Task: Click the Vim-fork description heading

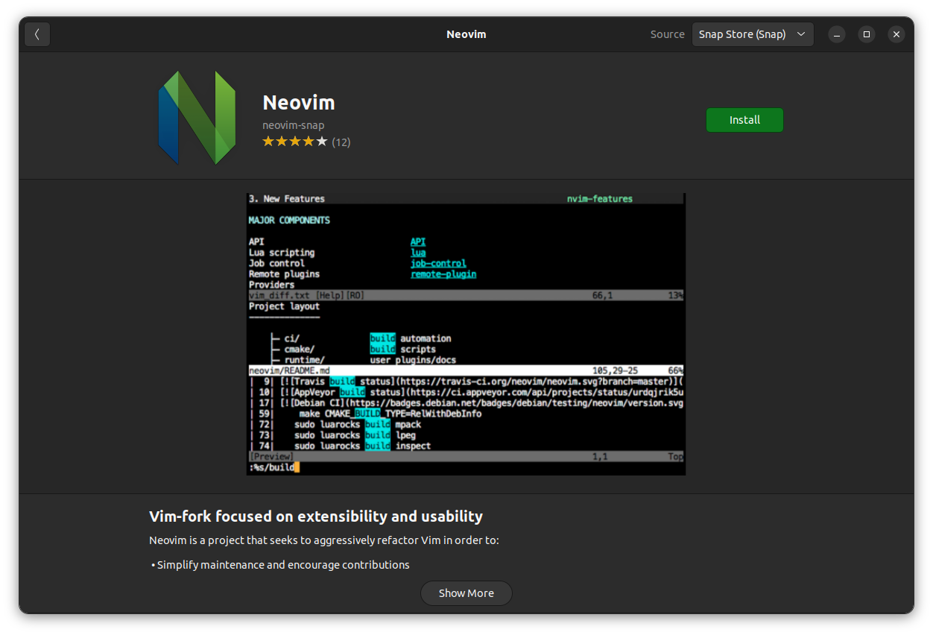Action: point(315,516)
